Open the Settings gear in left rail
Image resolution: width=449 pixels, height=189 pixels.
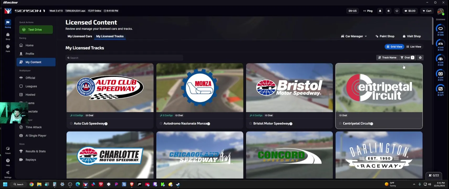coord(8,174)
